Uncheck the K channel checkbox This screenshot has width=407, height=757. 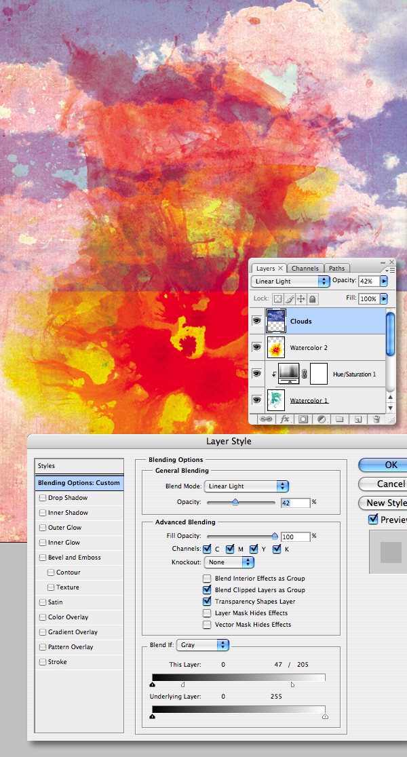[277, 549]
